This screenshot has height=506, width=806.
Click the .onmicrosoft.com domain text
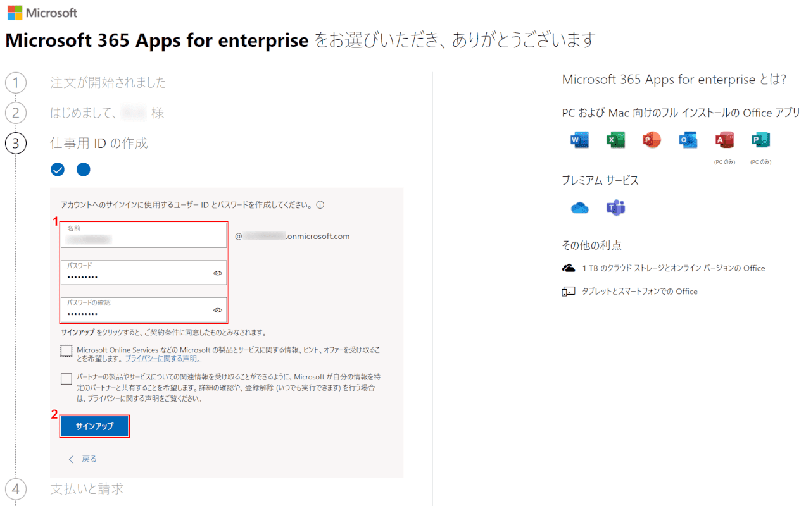click(x=318, y=237)
